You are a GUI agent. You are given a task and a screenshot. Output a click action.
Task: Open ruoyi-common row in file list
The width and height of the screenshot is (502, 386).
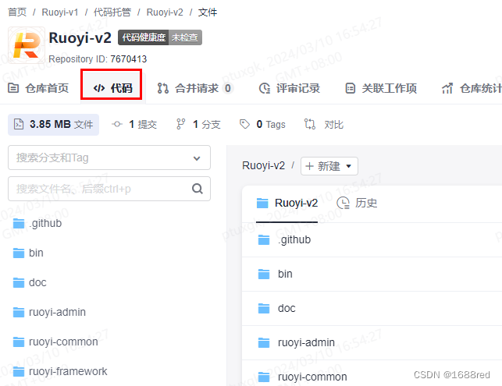372,374
